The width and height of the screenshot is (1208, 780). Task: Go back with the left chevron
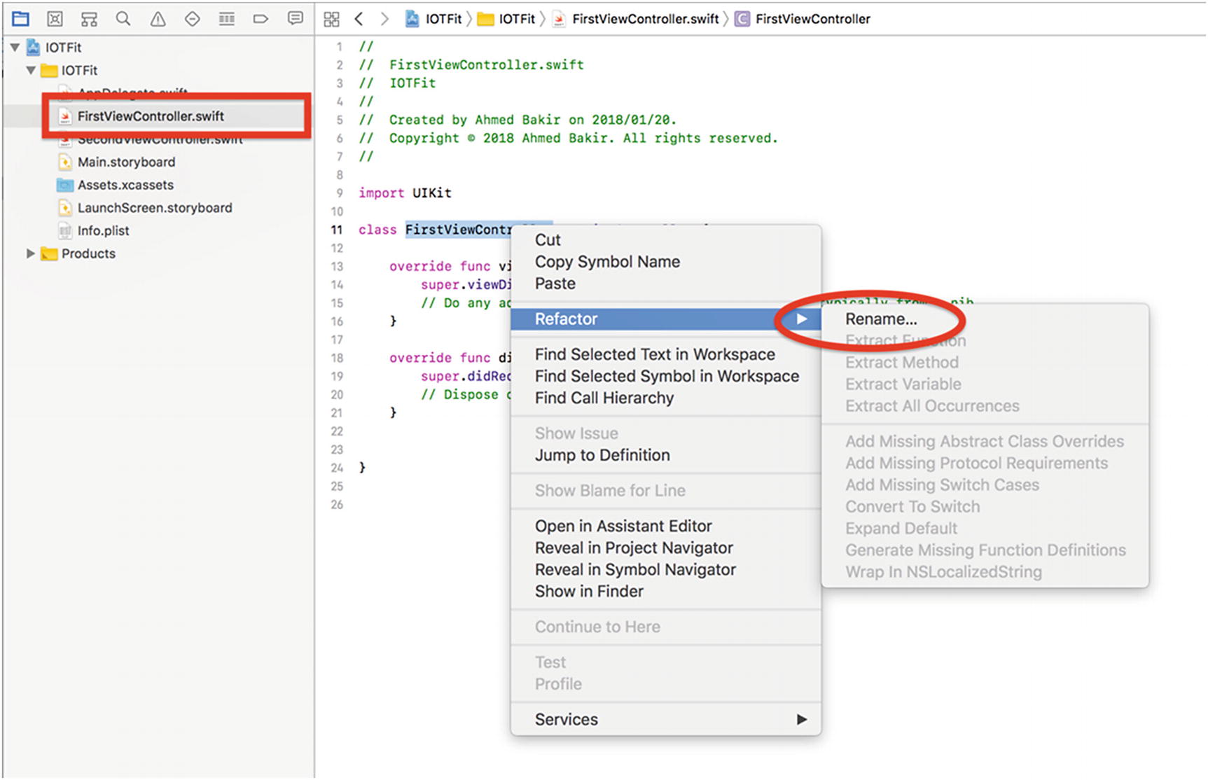(359, 19)
